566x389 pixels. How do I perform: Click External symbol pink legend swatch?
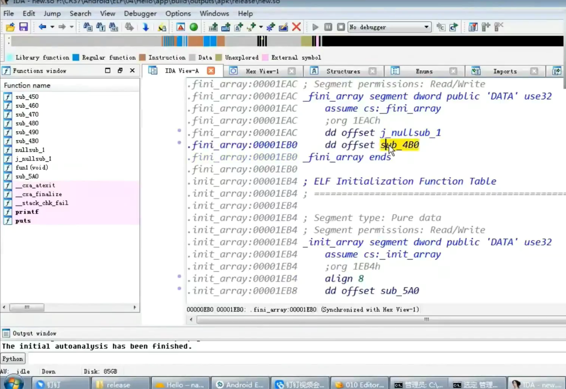tap(265, 57)
